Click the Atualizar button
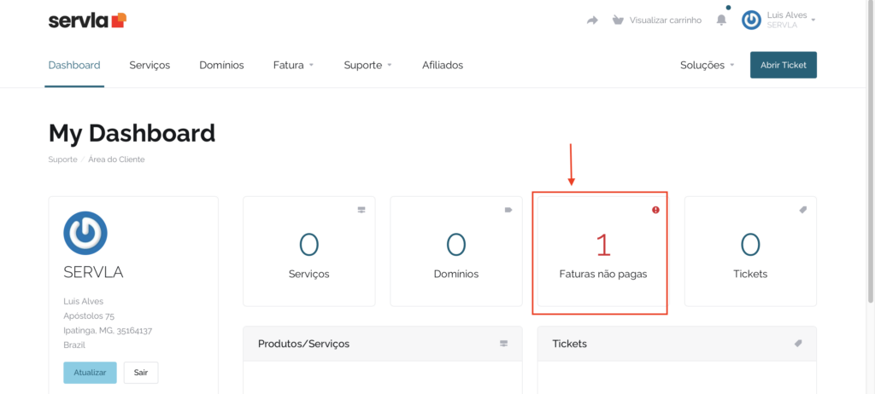 coord(90,373)
